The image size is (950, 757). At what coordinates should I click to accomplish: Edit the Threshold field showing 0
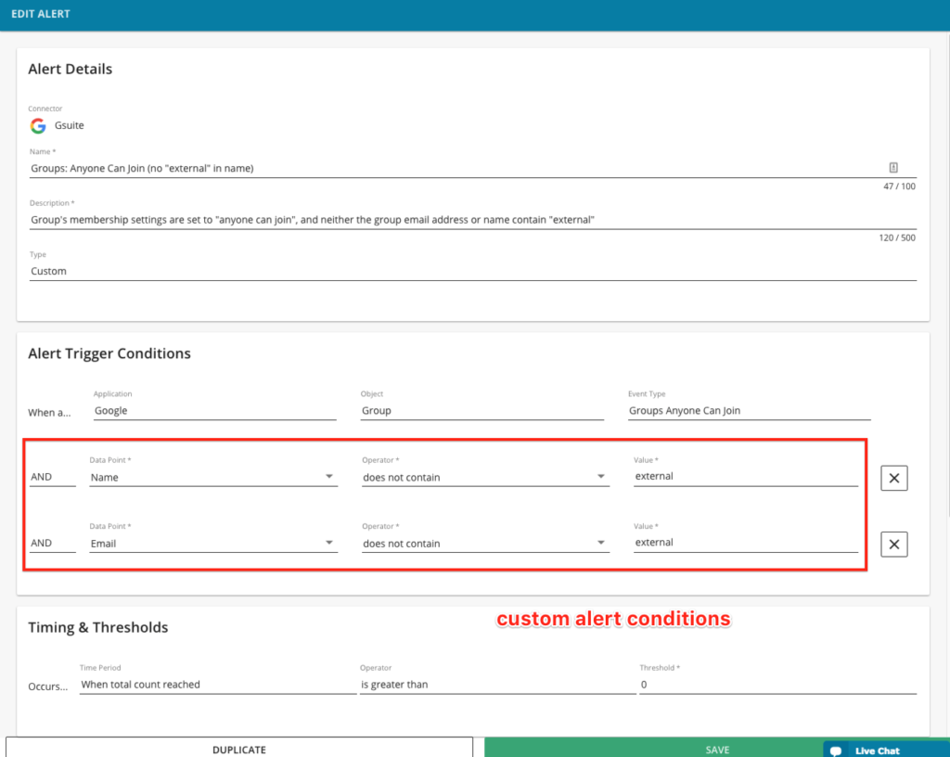pyautogui.click(x=778, y=685)
